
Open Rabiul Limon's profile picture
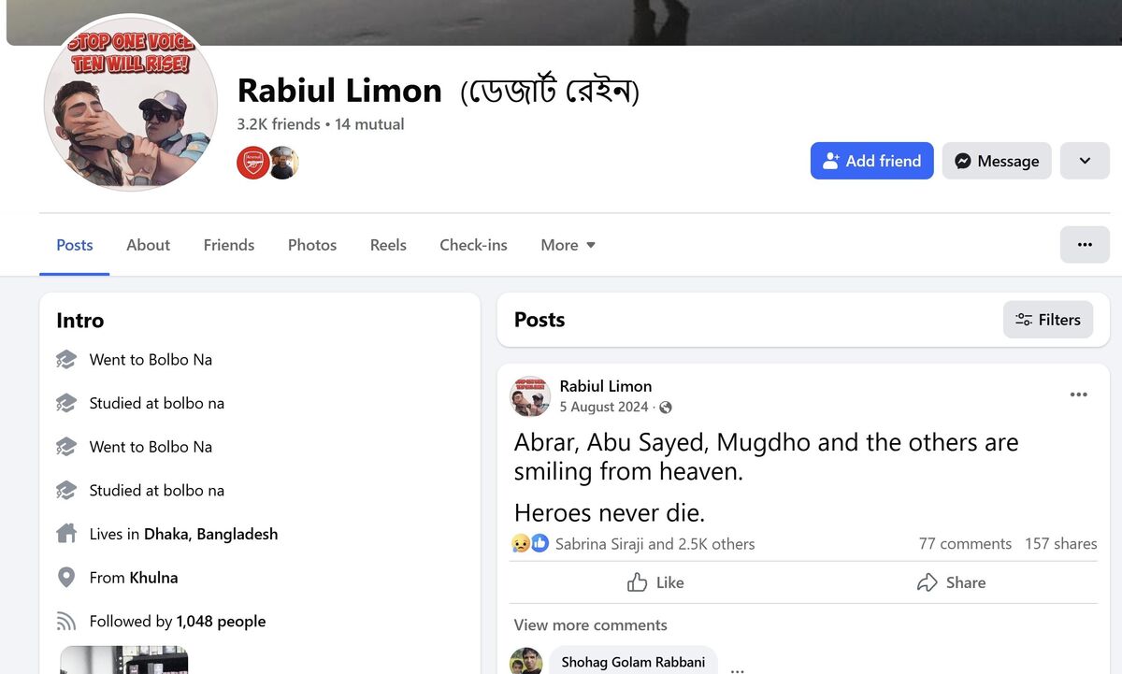click(131, 103)
